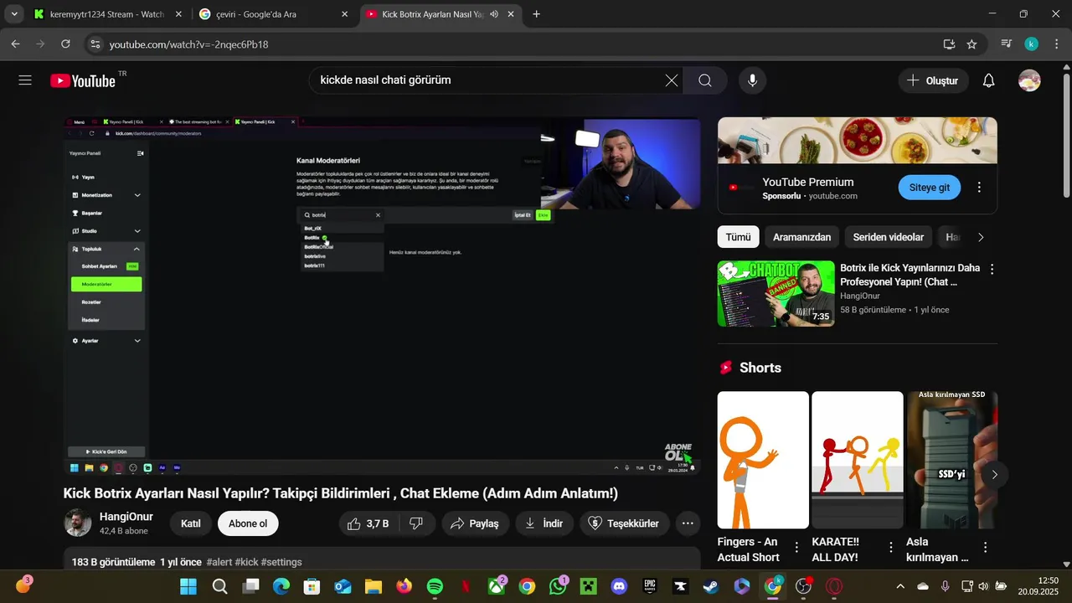Open the Oluştur create menu
Viewport: 1072px width, 603px height.
click(x=933, y=80)
